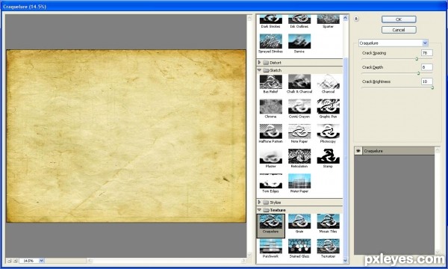The width and height of the screenshot is (448, 269).
Task: Click the Crack Spacing slider handle
Action: point(417,59)
